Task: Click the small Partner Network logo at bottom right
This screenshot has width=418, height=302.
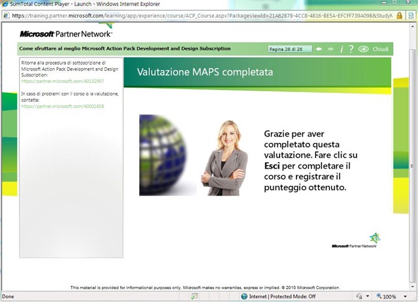Action: tap(355, 241)
